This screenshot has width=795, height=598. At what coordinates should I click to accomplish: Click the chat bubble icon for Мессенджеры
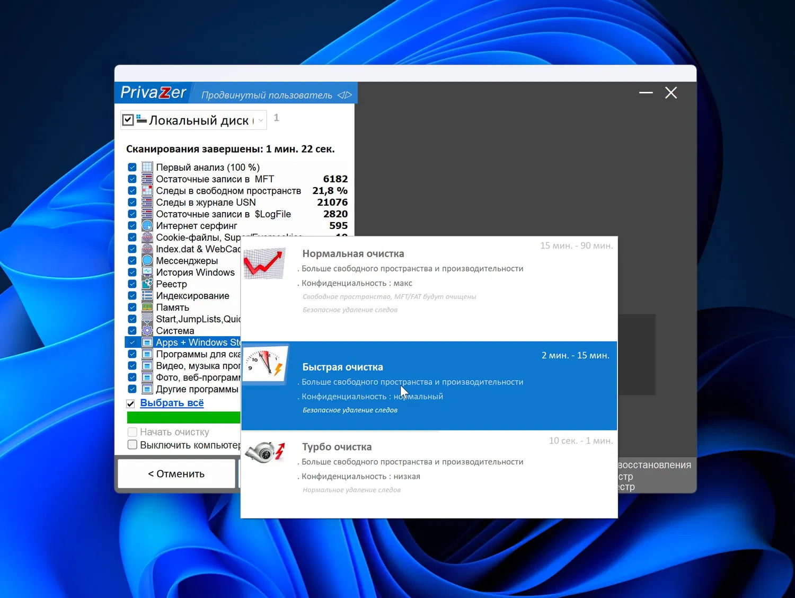[147, 261]
